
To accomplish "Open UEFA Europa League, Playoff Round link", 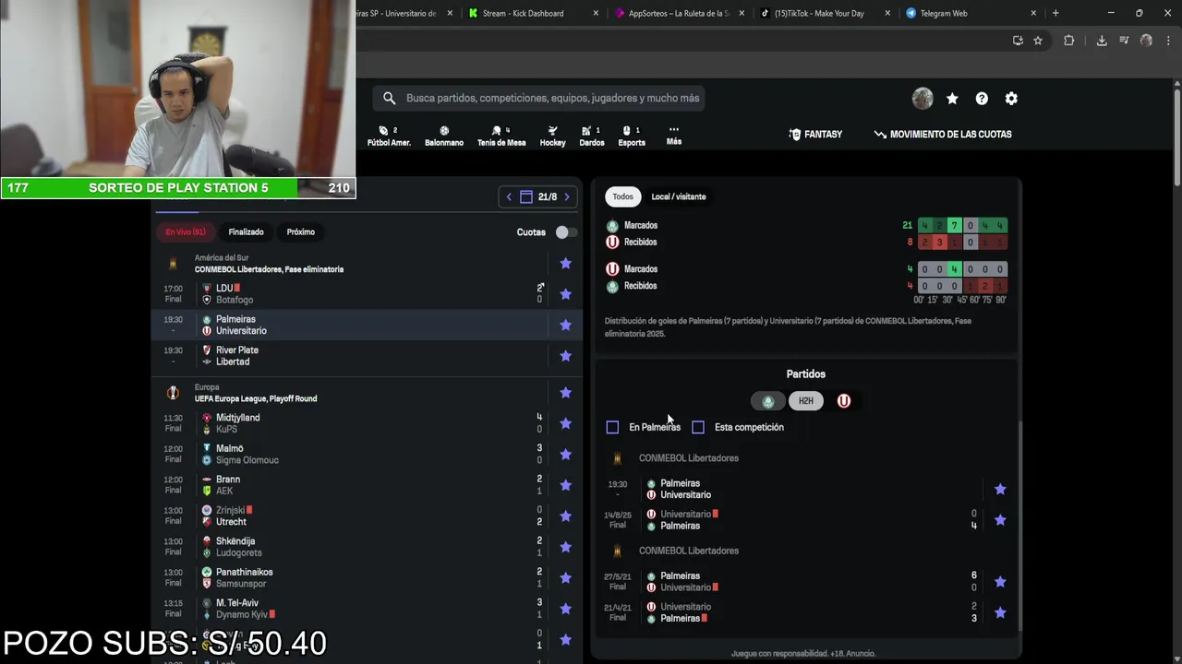I will (x=256, y=398).
